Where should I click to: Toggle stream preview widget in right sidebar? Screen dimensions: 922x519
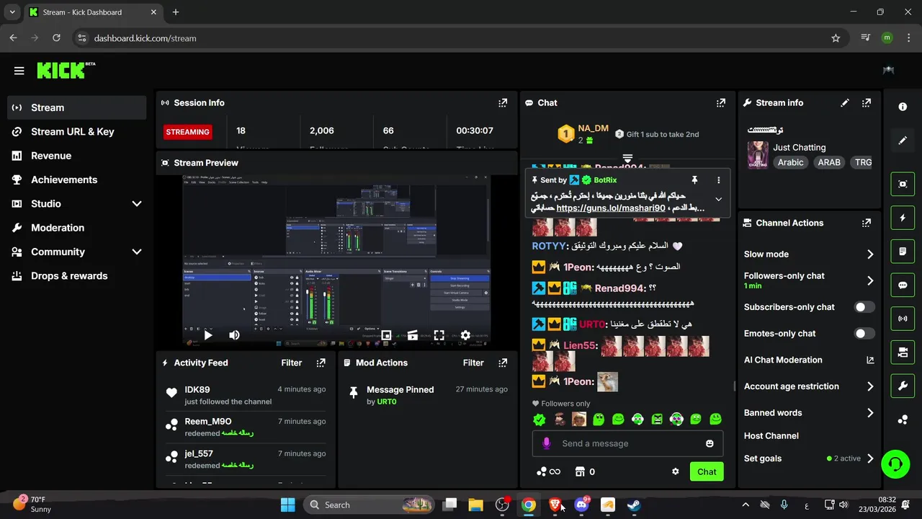click(x=903, y=184)
